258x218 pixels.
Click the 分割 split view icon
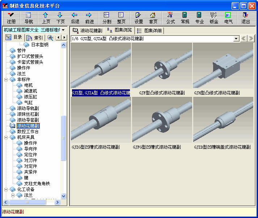tap(106, 18)
